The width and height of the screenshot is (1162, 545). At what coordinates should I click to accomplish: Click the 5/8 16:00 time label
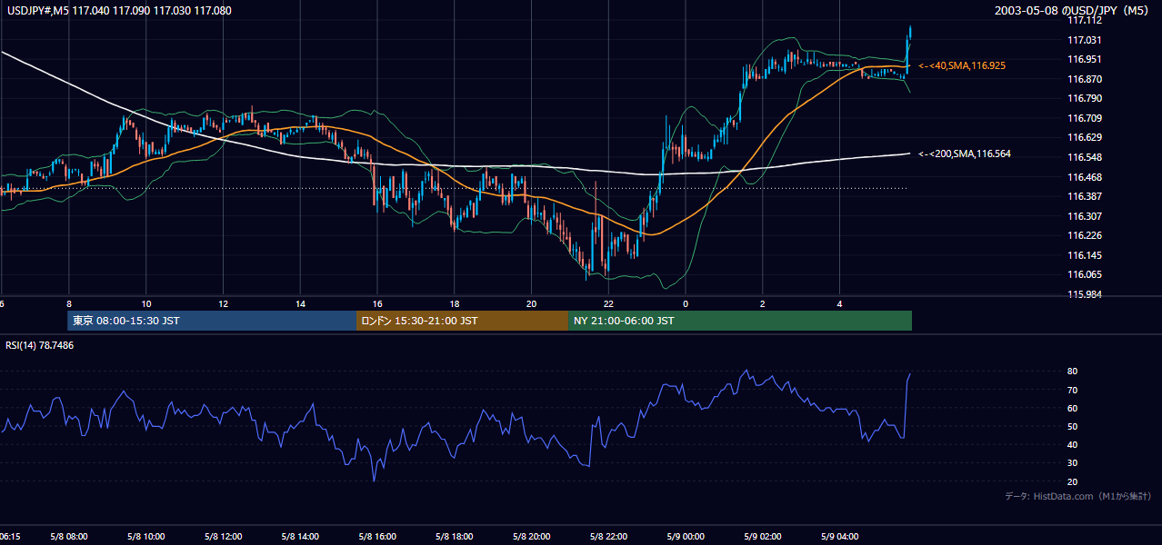tap(377, 537)
